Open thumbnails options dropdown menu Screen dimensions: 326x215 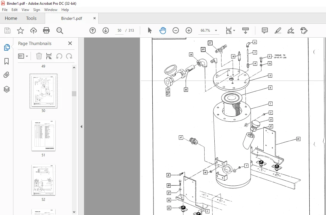pos(23,56)
